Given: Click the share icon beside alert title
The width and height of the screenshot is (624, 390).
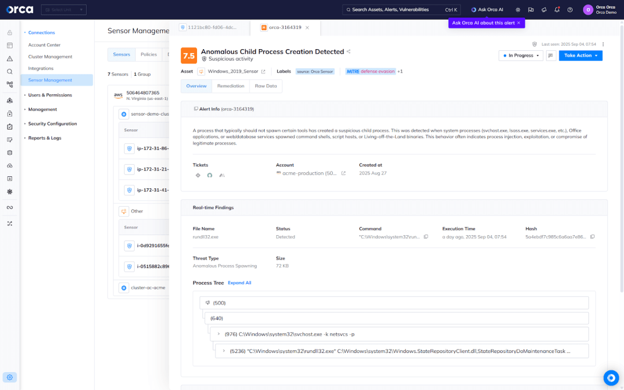Looking at the screenshot, I should [348, 51].
